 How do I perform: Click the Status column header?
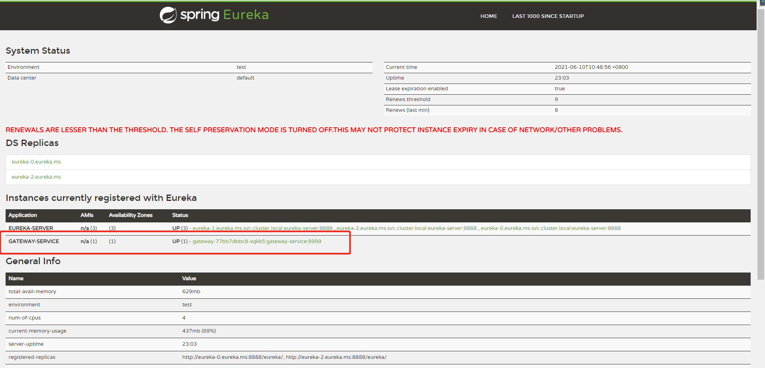click(180, 215)
